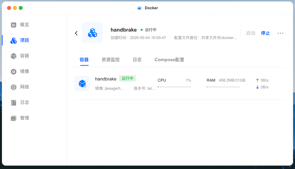Open the 概览 overview icon in sidebar
Screen dimensions: 295x169
(x=14, y=25)
